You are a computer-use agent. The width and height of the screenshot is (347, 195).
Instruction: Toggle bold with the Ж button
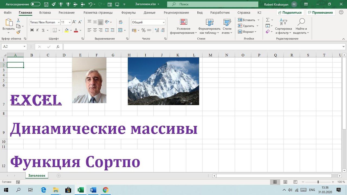point(32,30)
